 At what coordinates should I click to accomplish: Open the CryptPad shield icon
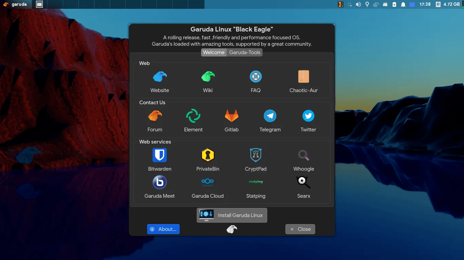[x=256, y=155]
